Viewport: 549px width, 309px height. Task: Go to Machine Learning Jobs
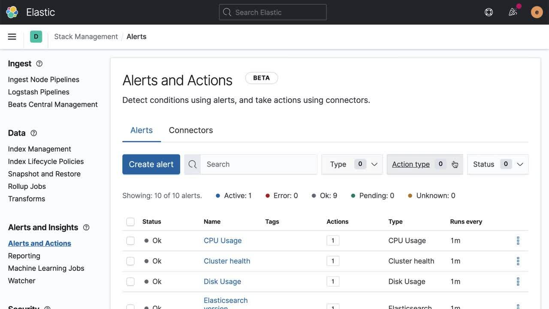coord(46,268)
